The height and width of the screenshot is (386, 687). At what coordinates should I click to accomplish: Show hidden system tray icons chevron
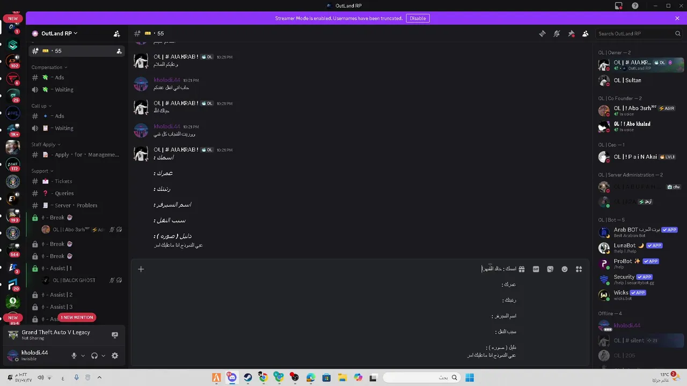point(99,377)
